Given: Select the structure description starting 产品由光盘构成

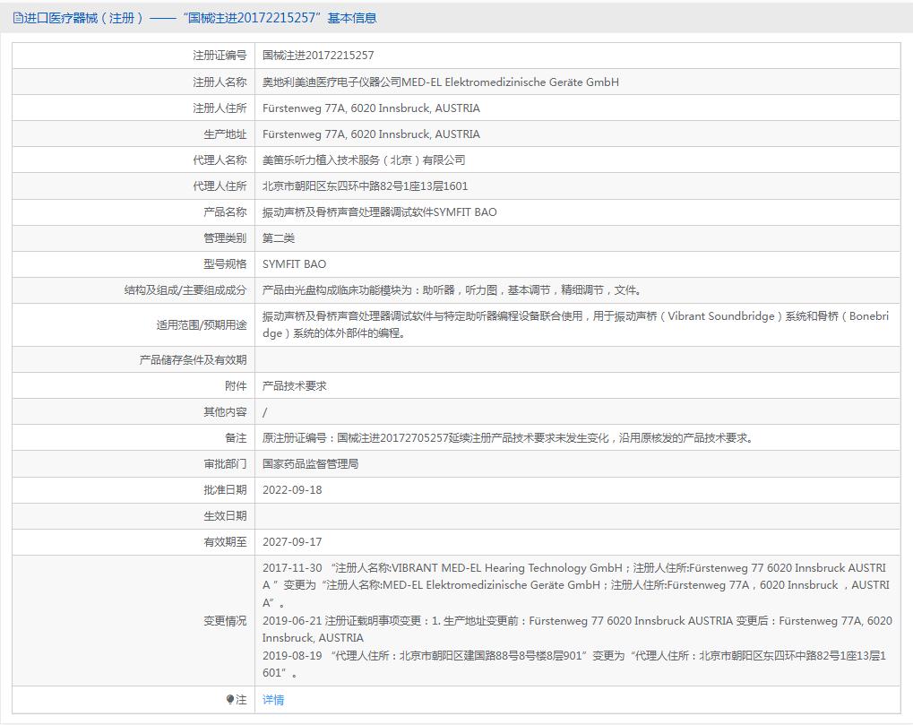Looking at the screenshot, I should 452,290.
